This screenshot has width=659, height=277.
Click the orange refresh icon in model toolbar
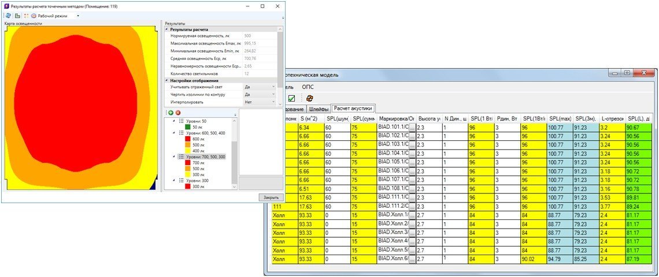tap(310, 99)
